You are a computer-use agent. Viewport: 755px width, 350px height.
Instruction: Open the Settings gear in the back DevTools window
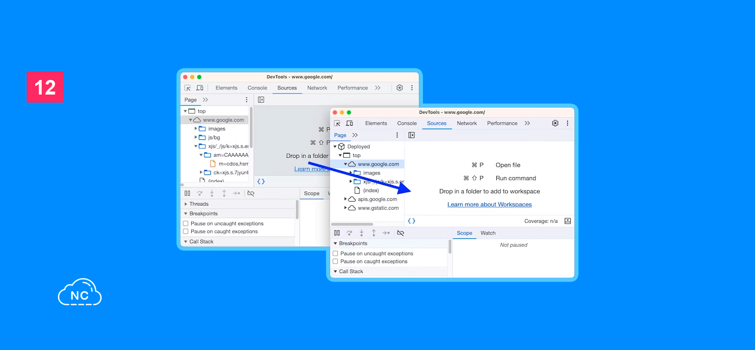pyautogui.click(x=400, y=87)
